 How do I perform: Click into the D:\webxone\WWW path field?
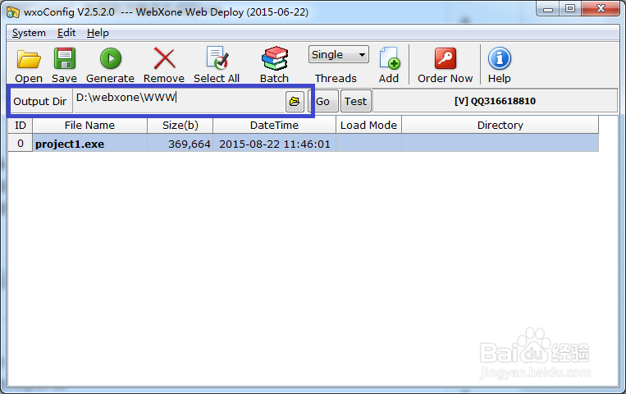tap(179, 101)
